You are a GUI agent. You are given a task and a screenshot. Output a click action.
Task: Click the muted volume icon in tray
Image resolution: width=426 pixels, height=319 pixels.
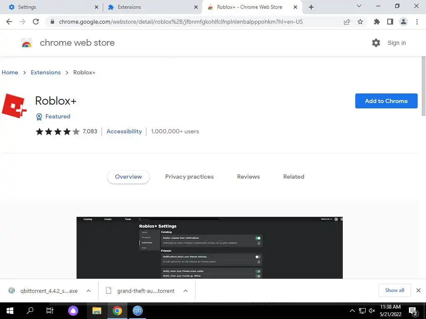pos(372,311)
